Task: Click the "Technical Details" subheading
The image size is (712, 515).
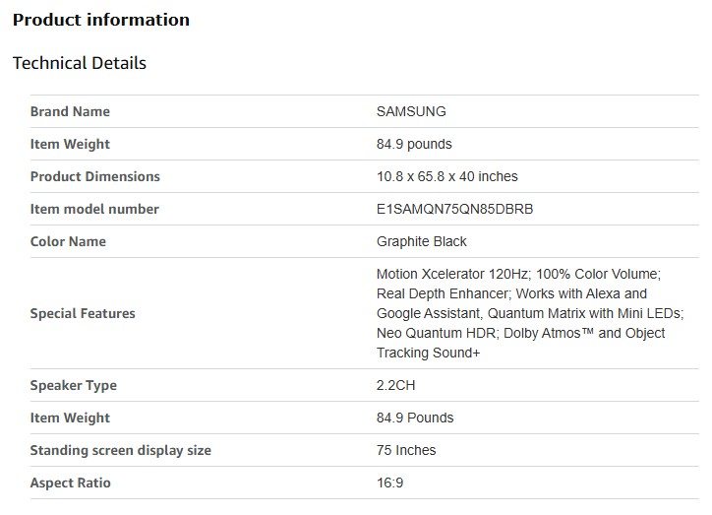Action: tap(80, 63)
